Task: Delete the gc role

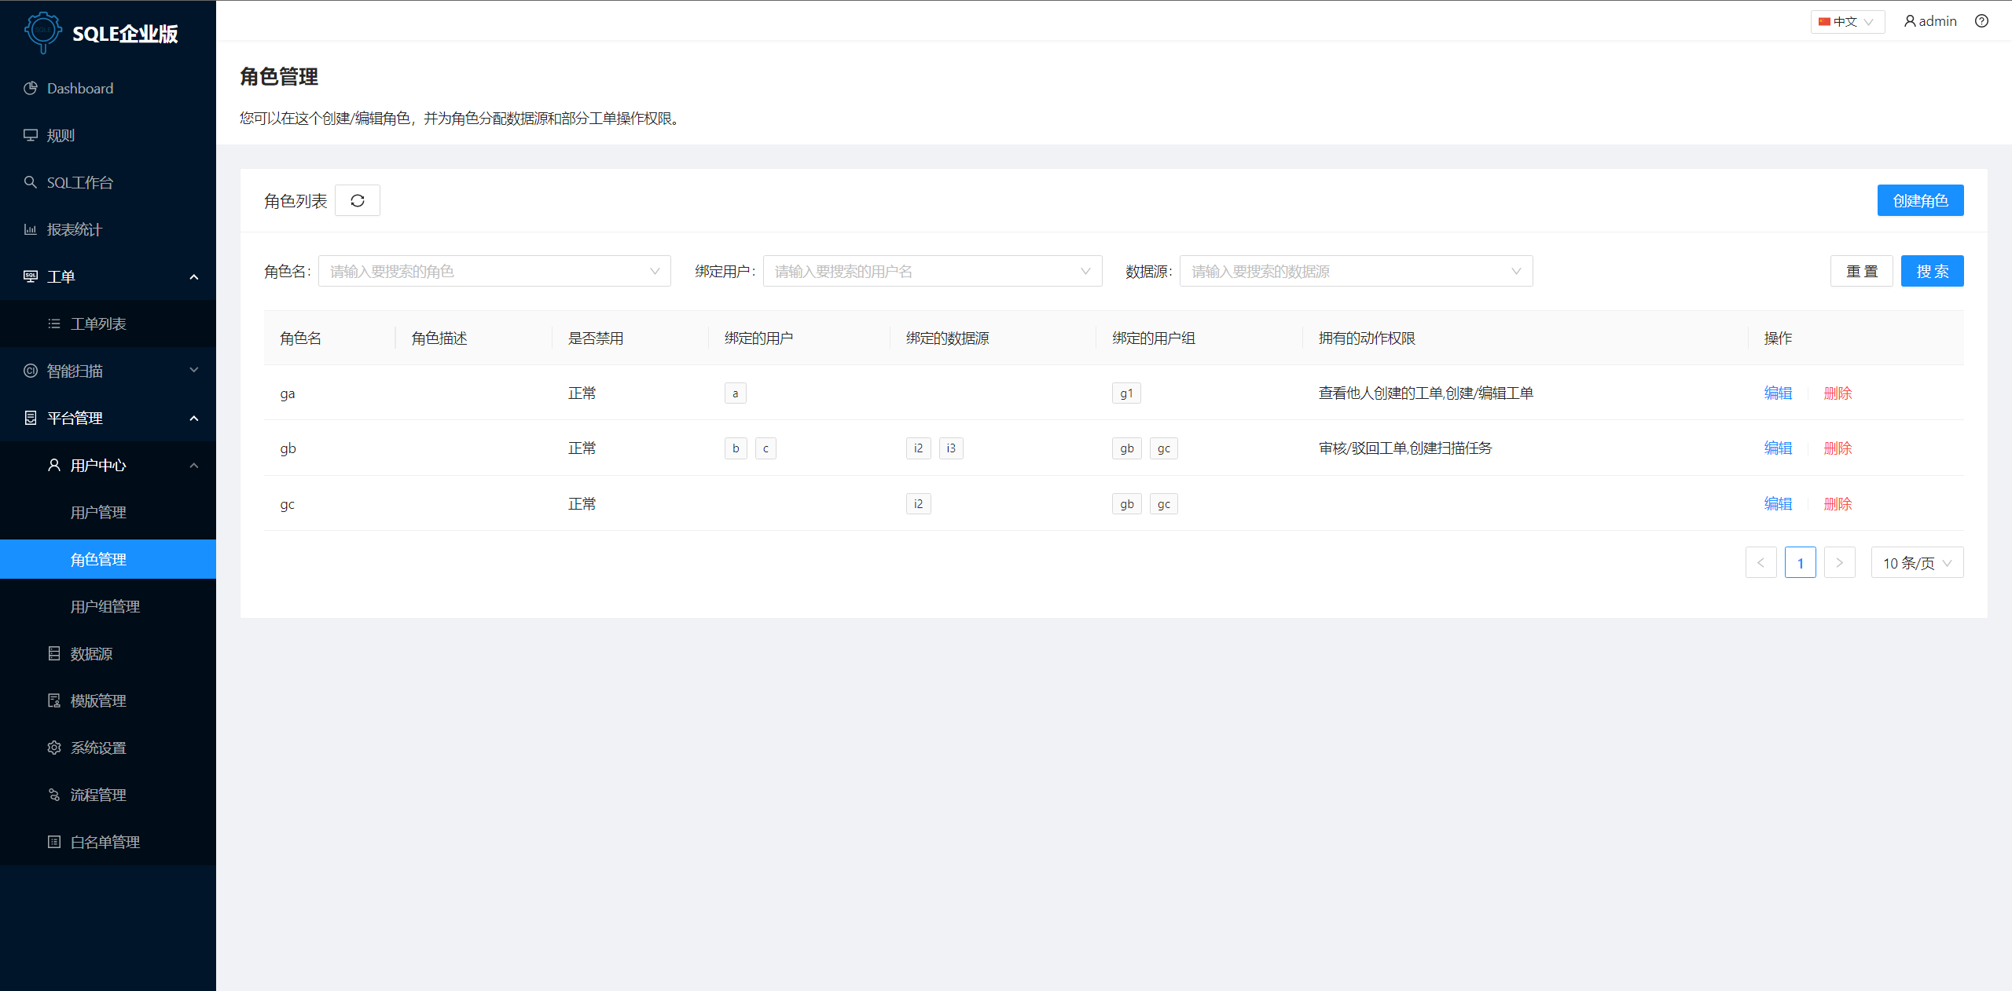Action: coord(1838,503)
